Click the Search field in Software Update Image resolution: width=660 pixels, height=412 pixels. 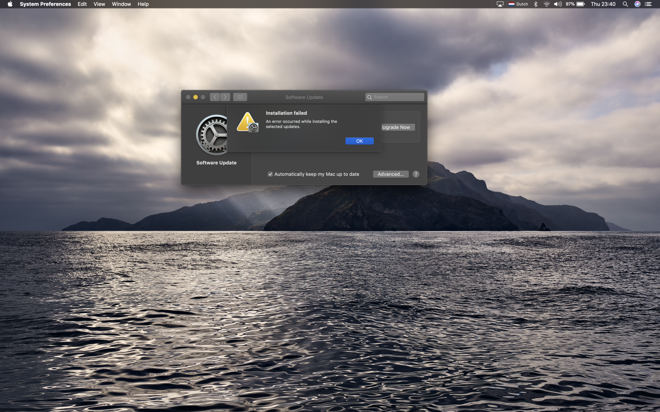[x=395, y=97]
